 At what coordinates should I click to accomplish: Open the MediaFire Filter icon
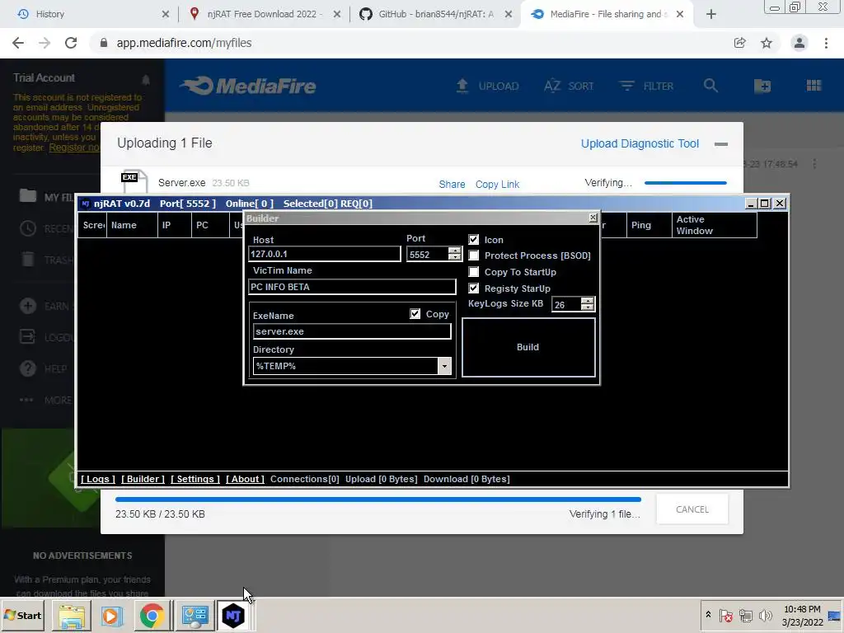point(626,86)
